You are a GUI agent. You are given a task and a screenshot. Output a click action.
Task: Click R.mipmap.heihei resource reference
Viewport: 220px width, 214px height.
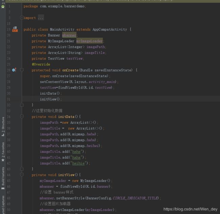click(x=83, y=146)
